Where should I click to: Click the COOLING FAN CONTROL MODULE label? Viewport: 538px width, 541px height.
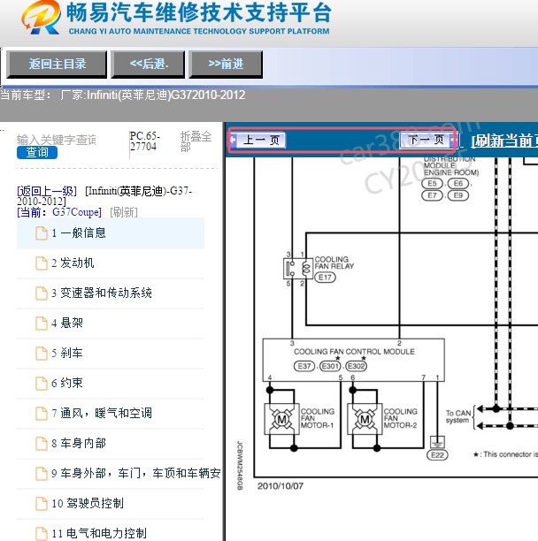click(x=354, y=352)
